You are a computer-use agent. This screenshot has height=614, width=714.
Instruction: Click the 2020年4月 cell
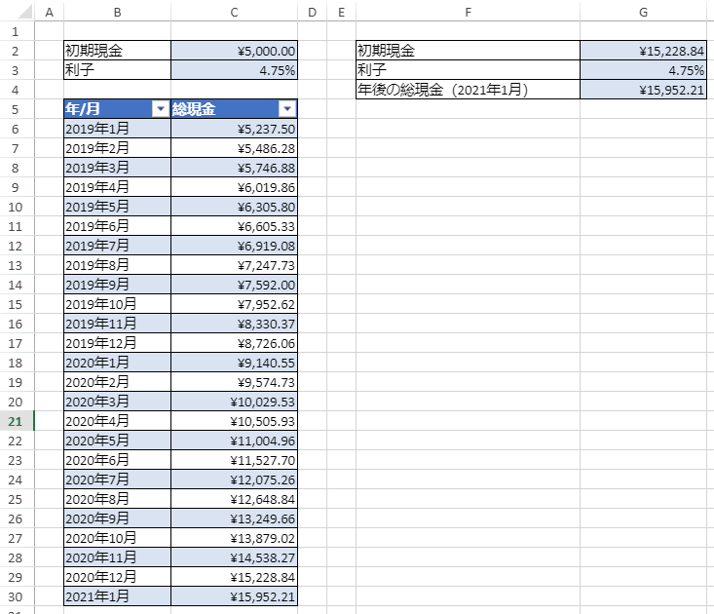117,421
